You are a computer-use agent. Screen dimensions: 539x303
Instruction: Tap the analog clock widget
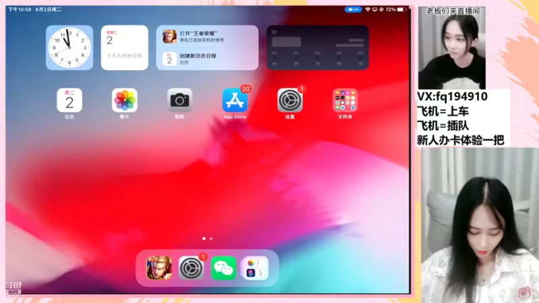69,47
